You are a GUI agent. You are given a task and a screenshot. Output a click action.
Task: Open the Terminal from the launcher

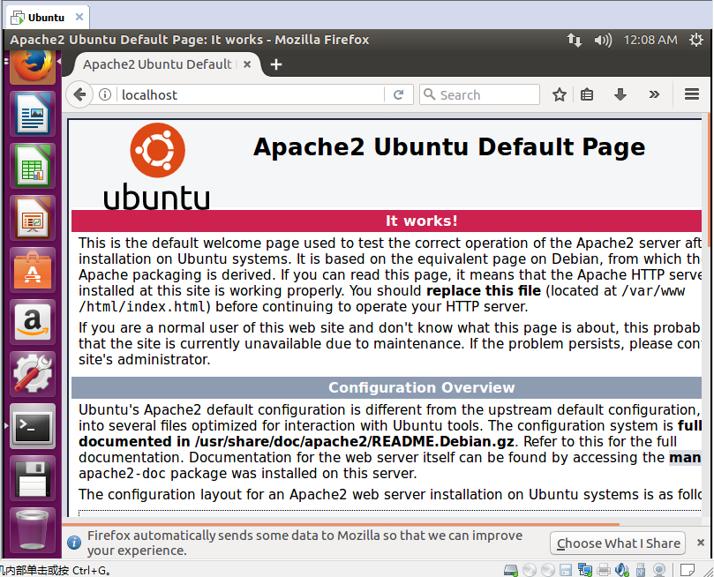tap(33, 426)
